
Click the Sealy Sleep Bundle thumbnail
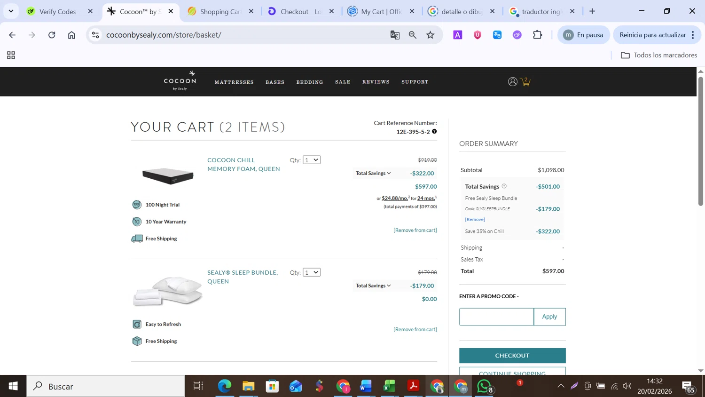click(168, 291)
